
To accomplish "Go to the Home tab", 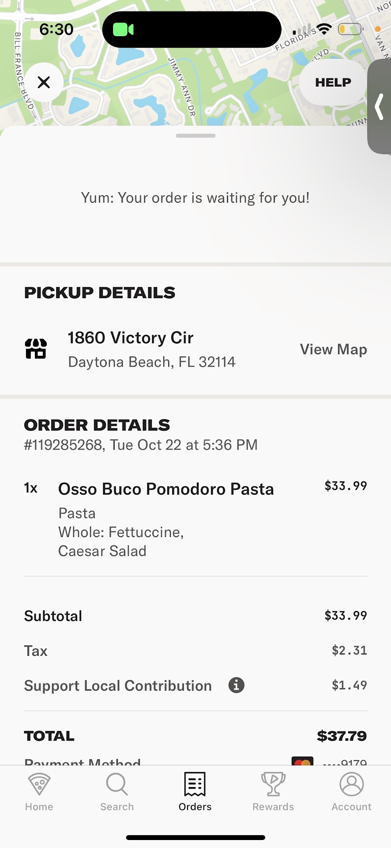I will (39, 792).
